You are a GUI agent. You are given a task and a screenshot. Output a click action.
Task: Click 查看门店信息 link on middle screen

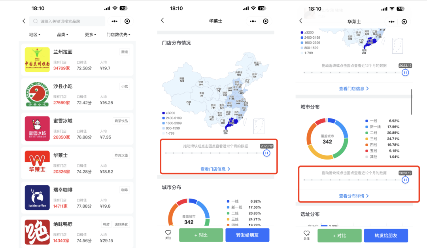(215, 169)
